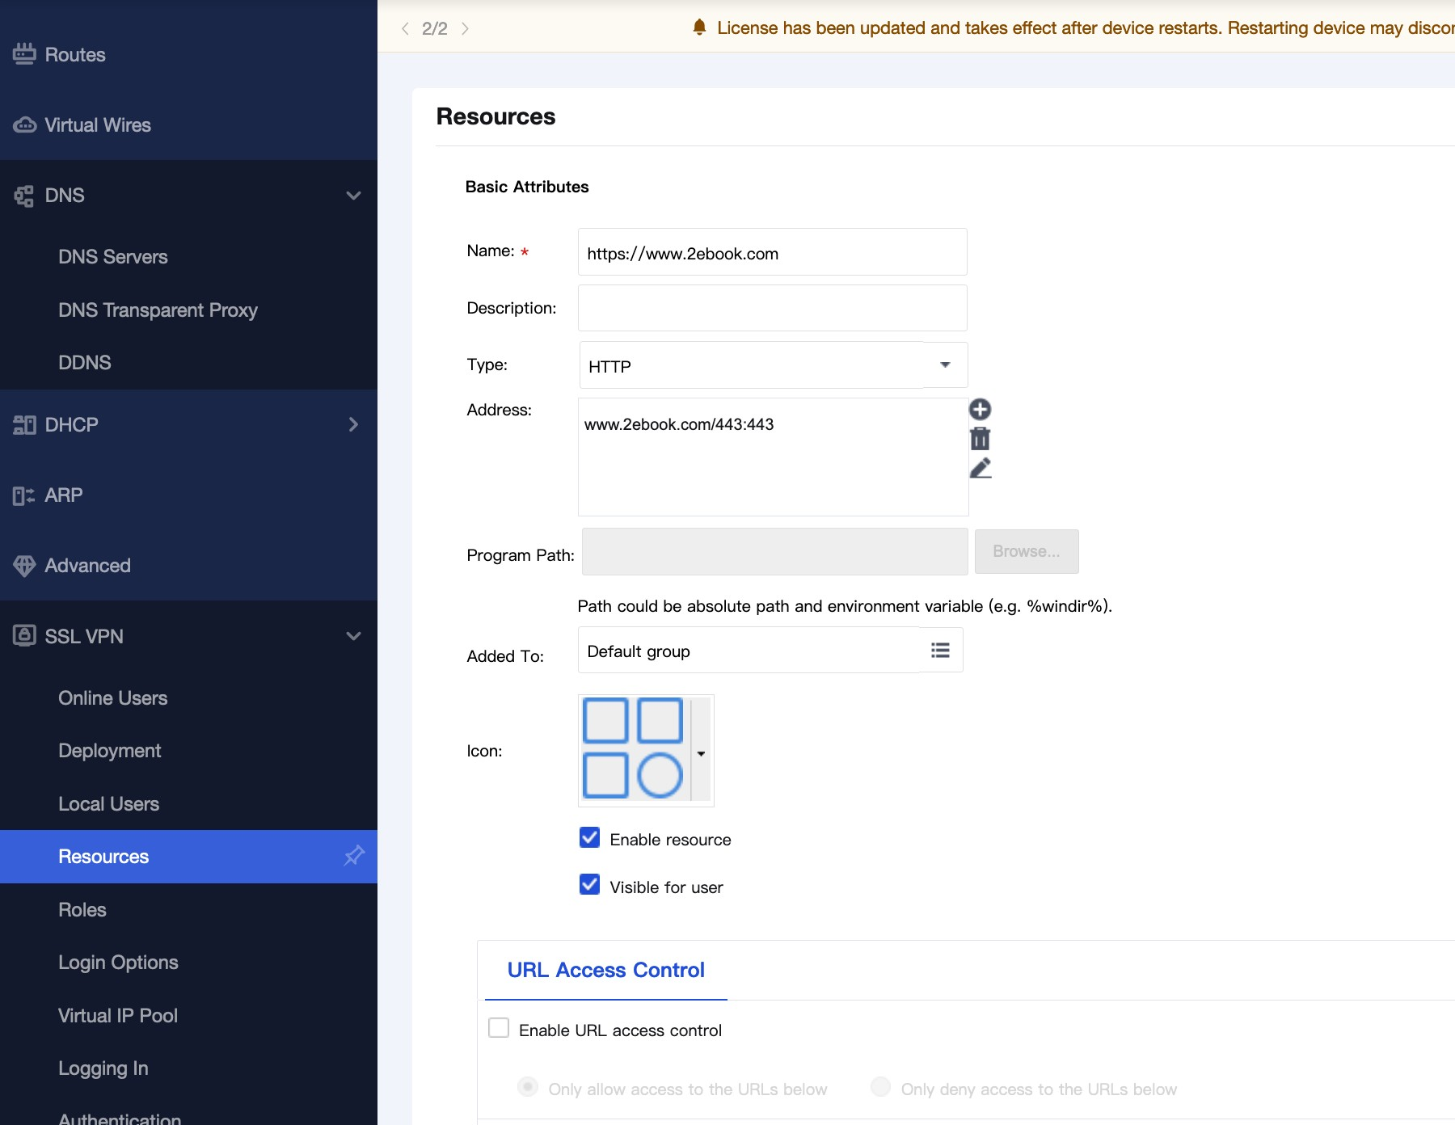Screen dimensions: 1455x1125
Task: Select address entry www.2ebook.com/443:443
Action: tap(679, 424)
